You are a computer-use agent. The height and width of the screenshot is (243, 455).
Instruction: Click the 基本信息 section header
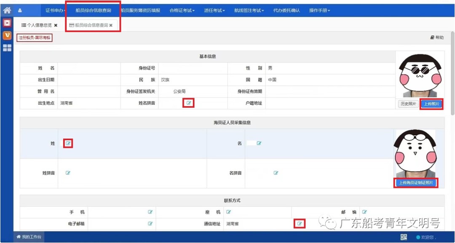pos(207,56)
